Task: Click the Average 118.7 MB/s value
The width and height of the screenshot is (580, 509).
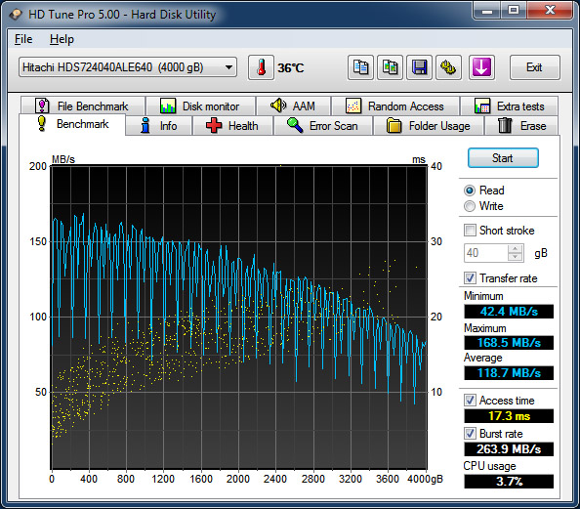Action: (509, 373)
